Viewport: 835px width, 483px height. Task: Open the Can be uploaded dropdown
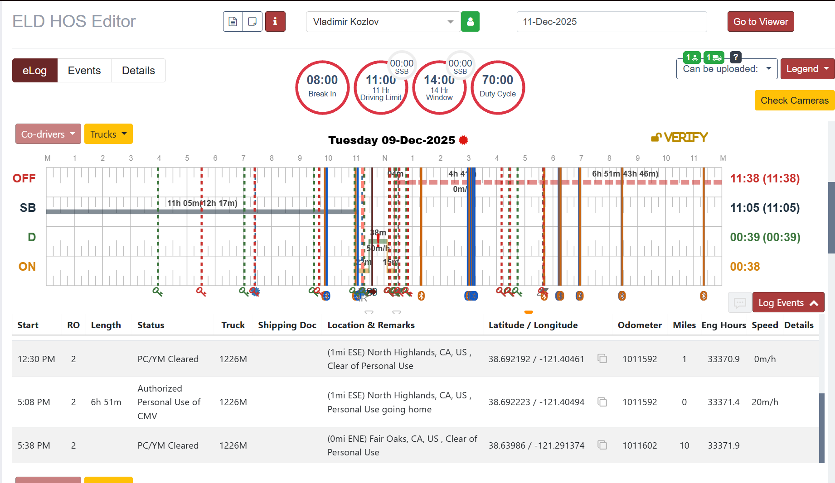click(727, 69)
